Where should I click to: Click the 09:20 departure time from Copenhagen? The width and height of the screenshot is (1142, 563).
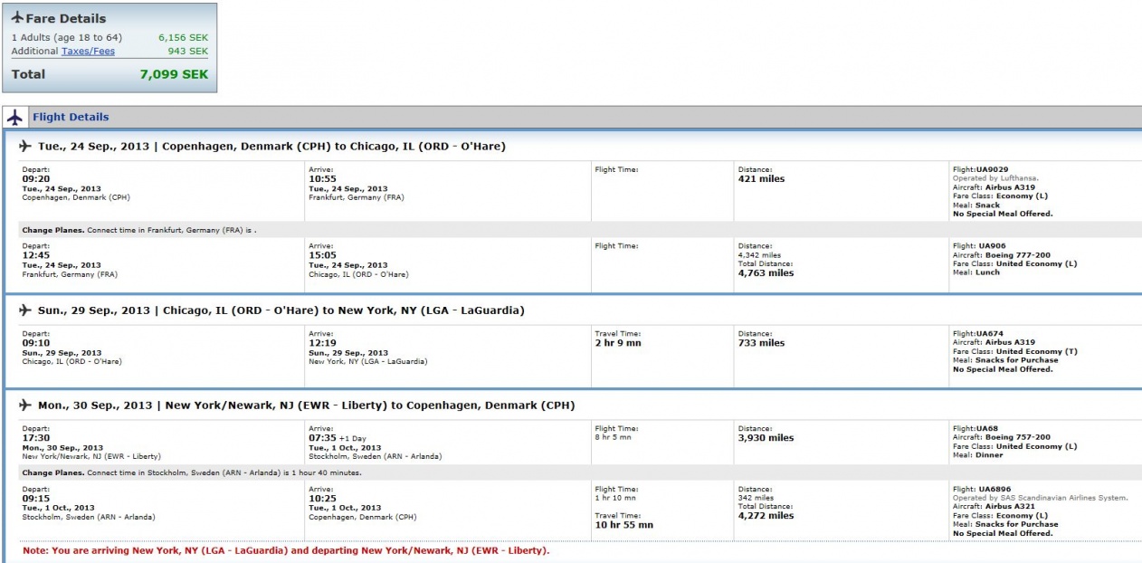click(34, 179)
